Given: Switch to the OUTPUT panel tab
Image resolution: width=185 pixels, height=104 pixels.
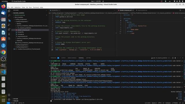Looking at the screenshot, I should [x=63, y=58].
